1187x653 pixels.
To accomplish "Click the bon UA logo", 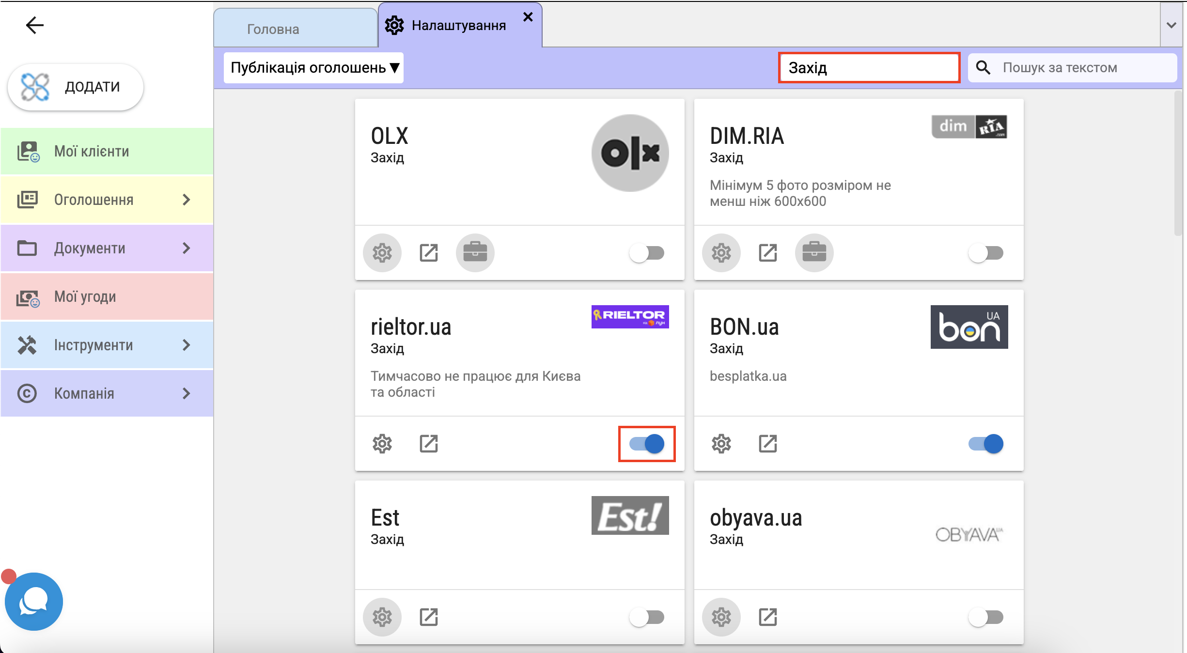I will pos(969,327).
